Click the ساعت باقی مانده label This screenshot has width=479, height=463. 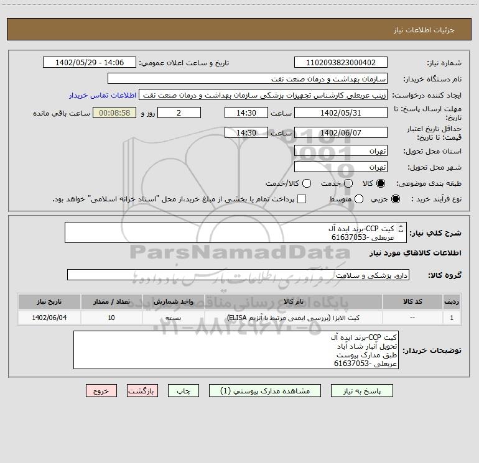click(x=62, y=113)
